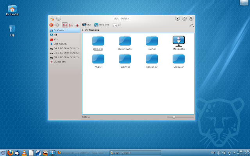Open the striped cup panel launcher

(45, 153)
